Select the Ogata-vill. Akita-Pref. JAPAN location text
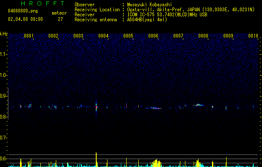 coord(191,10)
